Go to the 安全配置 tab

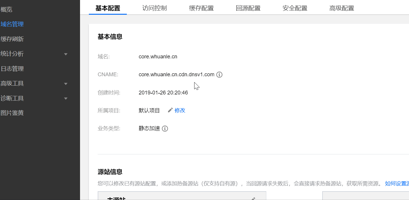[295, 8]
